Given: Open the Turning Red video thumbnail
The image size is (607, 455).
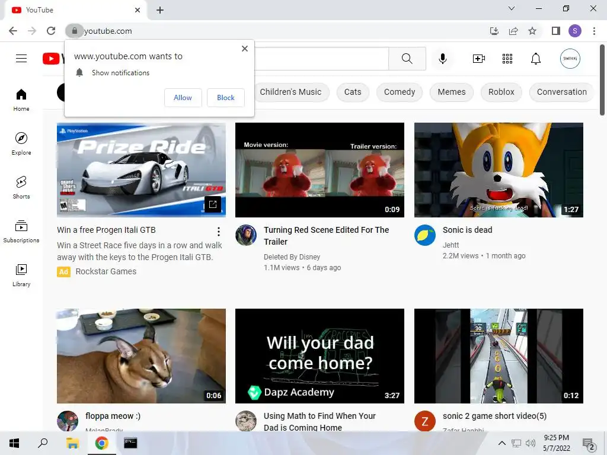Looking at the screenshot, I should 320,170.
